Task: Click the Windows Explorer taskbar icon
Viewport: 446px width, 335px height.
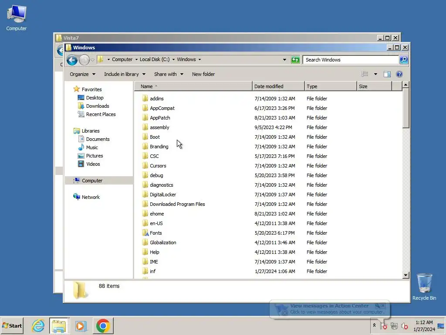Action: pyautogui.click(x=59, y=325)
